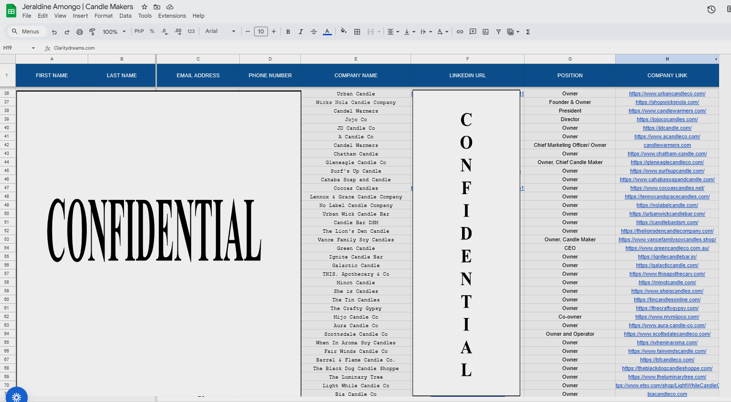Open version history clock icon

[x=711, y=10]
